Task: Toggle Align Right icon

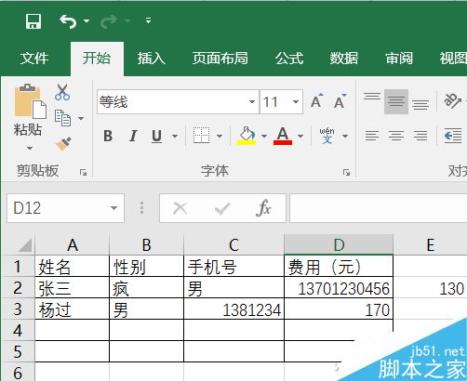Action: (x=420, y=136)
